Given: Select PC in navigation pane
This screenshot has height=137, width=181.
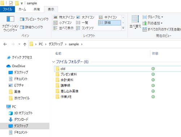Looking at the screenshot, I should (x=11, y=107).
